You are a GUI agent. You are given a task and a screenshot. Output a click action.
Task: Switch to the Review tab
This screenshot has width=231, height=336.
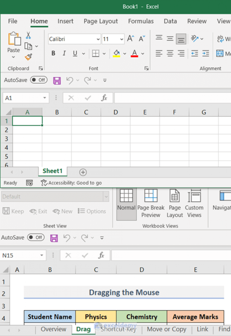(x=197, y=21)
